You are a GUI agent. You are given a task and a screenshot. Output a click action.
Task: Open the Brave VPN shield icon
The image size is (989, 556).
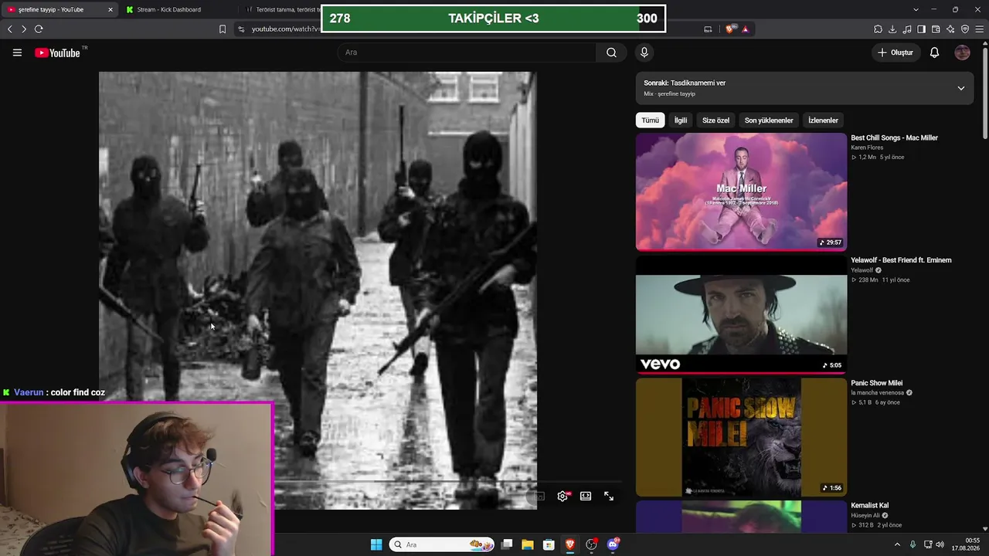[965, 29]
